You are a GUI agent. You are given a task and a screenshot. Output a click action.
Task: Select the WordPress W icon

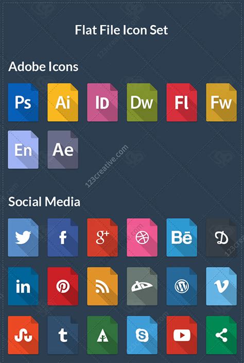182,286
